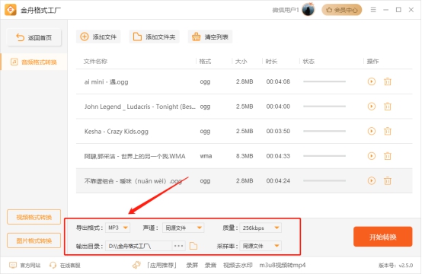Click the 时长 column header
Viewport: 422px width, 274px height.
tap(271, 62)
